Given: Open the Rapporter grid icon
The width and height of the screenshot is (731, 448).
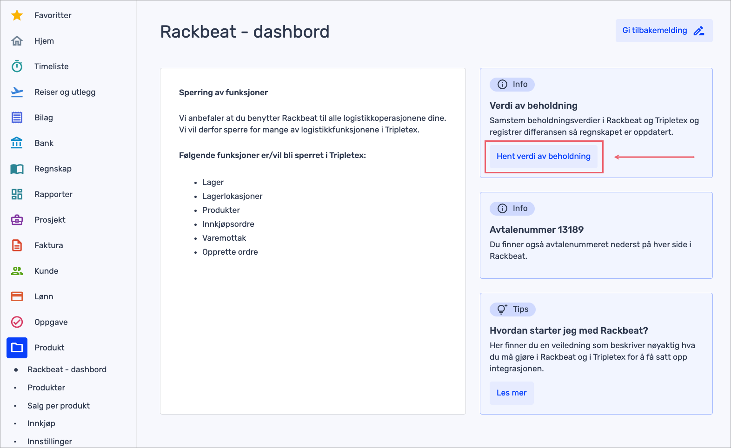Looking at the screenshot, I should [17, 194].
